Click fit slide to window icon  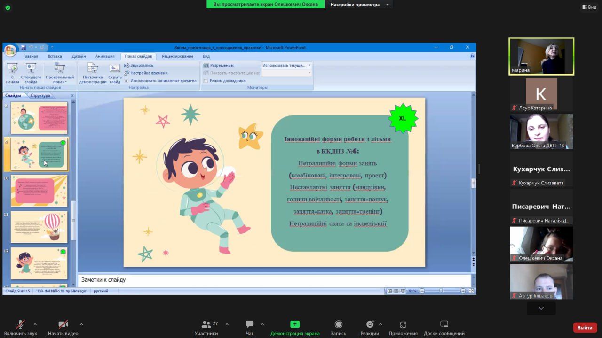point(472,291)
